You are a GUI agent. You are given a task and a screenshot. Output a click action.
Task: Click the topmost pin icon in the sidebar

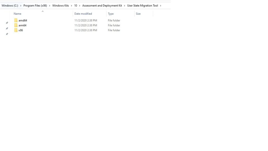[x=7, y=23]
